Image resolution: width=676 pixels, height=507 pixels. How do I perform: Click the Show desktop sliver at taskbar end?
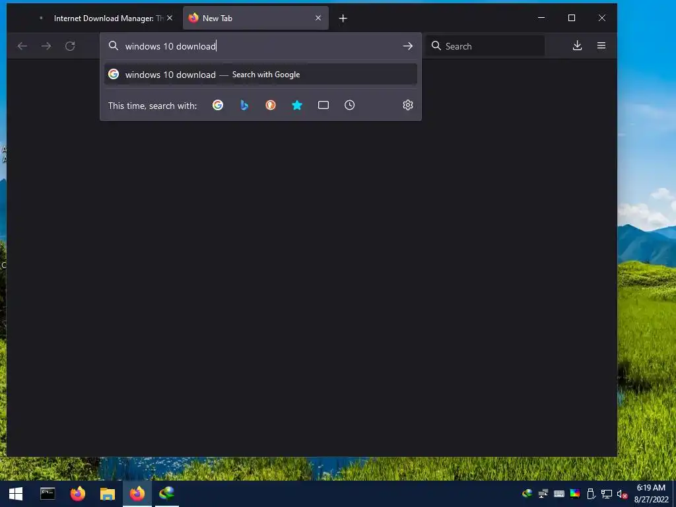(x=674, y=494)
